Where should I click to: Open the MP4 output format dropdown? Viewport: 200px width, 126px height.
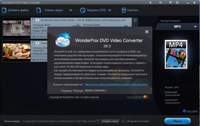(x=195, y=27)
